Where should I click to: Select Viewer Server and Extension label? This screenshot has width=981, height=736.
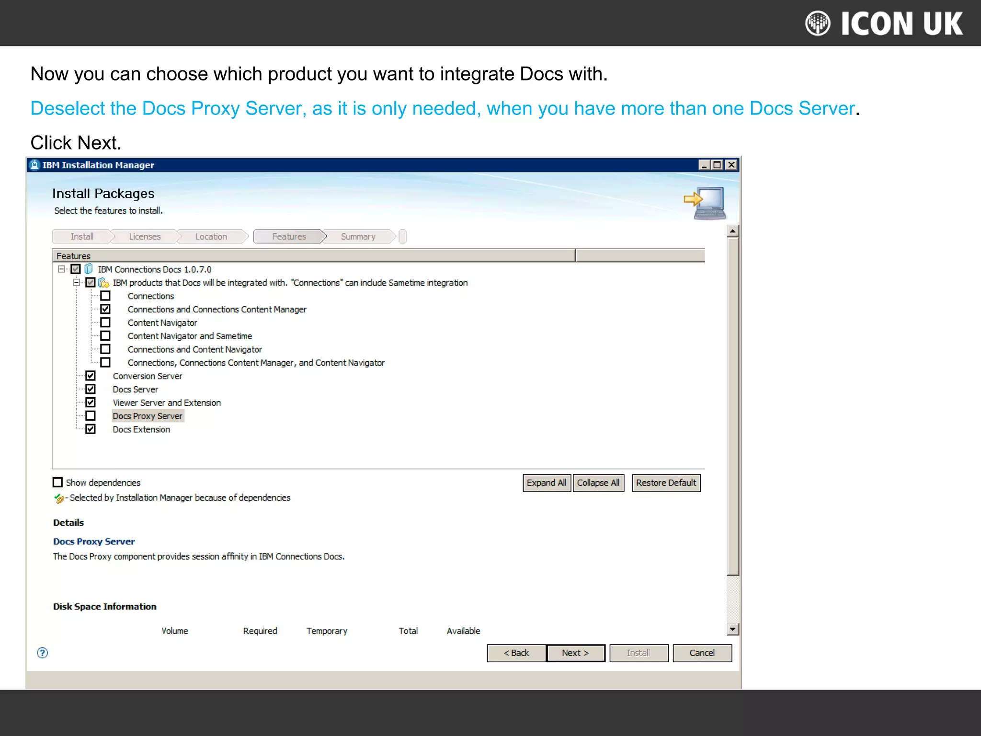pyautogui.click(x=167, y=403)
